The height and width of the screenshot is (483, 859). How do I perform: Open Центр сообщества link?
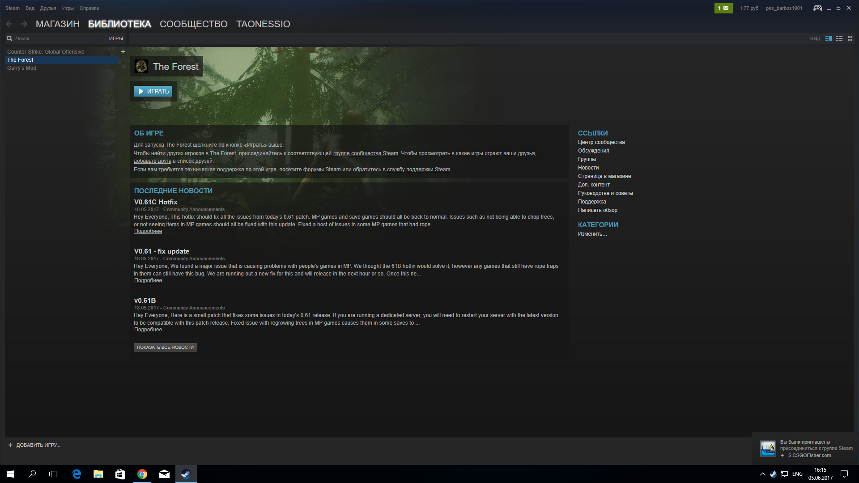coord(601,142)
